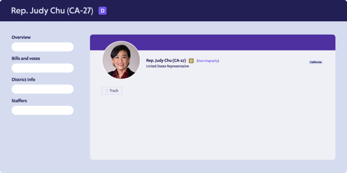The height and width of the screenshot is (173, 347).
Task: Click the white field under Staffers
Action: [x=43, y=110]
